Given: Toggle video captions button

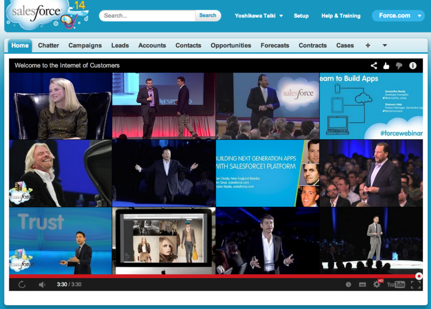Looking at the screenshot, I should [x=362, y=285].
